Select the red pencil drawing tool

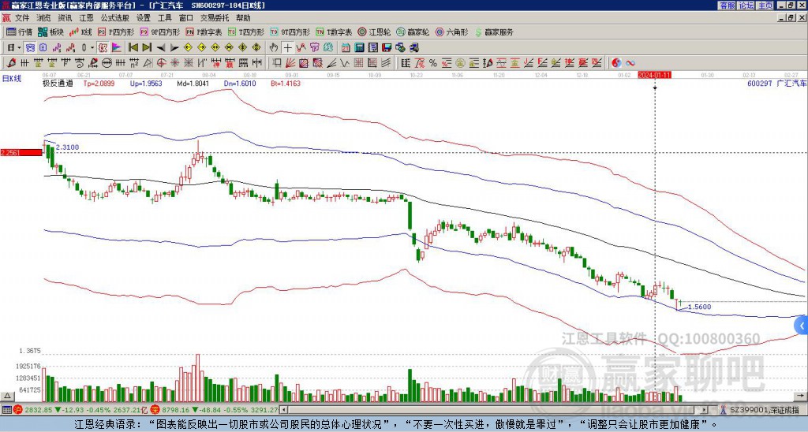[11, 63]
